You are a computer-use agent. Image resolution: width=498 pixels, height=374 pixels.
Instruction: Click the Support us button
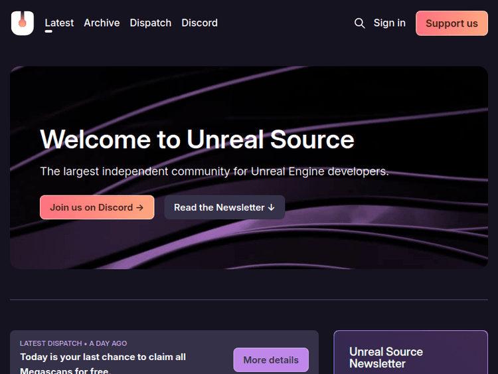pyautogui.click(x=452, y=23)
